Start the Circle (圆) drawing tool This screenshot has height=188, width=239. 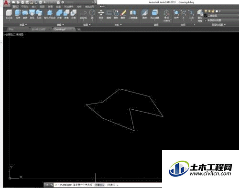coord(92,14)
